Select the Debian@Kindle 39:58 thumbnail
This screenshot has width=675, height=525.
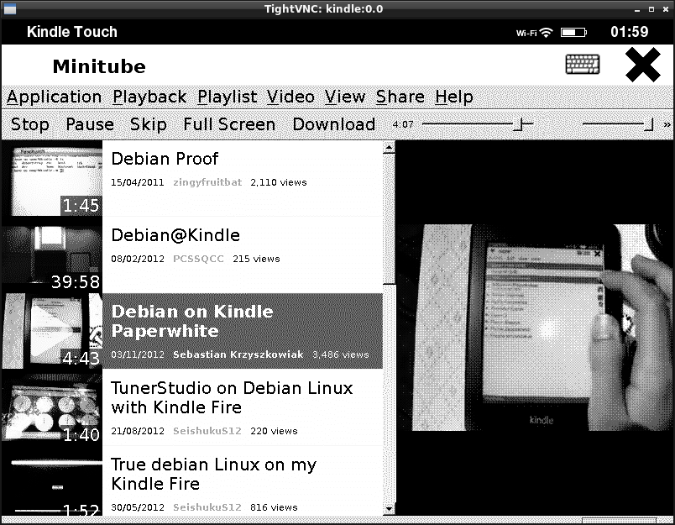52,255
